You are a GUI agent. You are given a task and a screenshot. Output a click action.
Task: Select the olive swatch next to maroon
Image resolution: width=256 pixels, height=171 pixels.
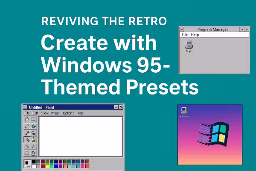tap(47, 162)
